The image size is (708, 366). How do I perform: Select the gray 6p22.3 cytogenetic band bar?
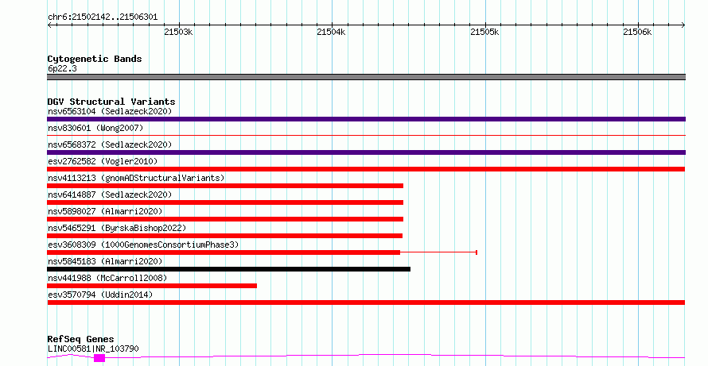(x=366, y=77)
